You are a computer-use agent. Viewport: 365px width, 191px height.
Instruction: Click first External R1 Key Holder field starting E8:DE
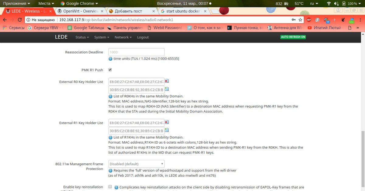pos(136,123)
